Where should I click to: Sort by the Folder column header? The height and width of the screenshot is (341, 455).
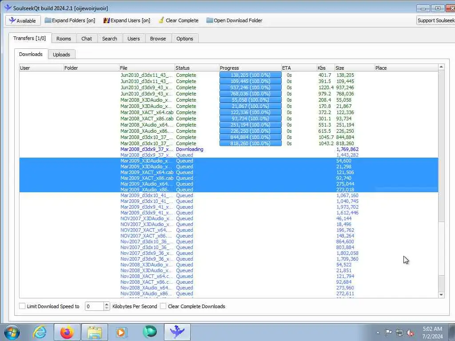[91, 68]
